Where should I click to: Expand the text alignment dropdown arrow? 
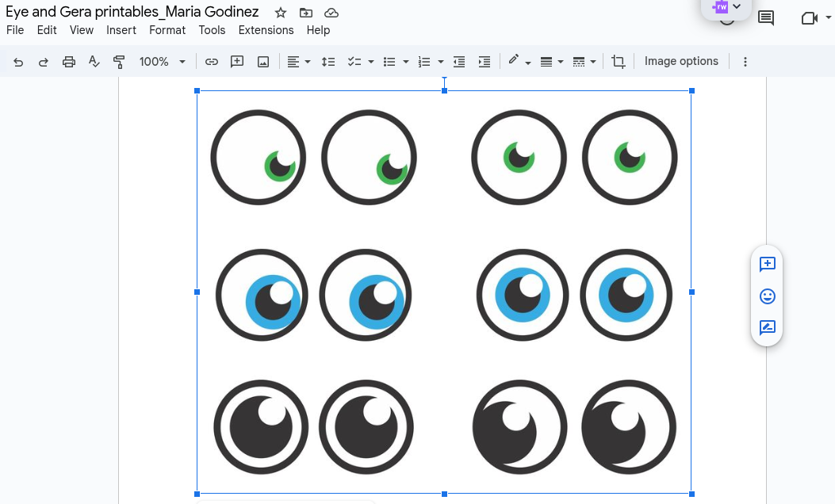(x=307, y=63)
